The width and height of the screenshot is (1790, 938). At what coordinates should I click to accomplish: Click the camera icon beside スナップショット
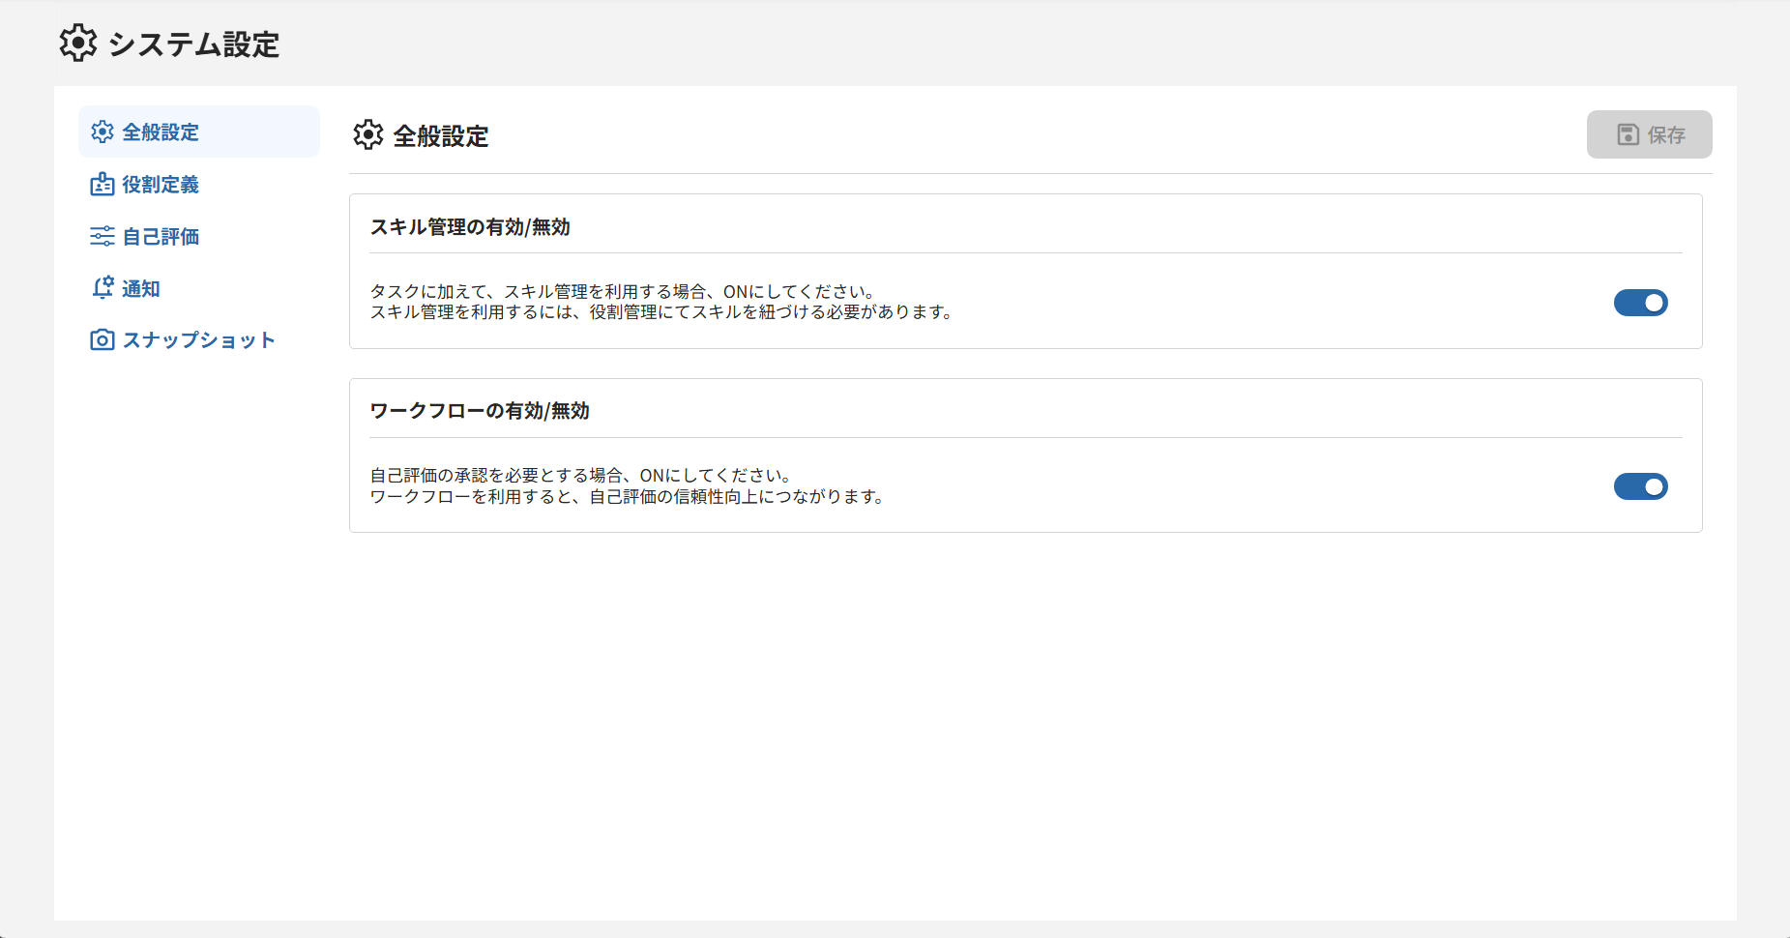coord(103,339)
